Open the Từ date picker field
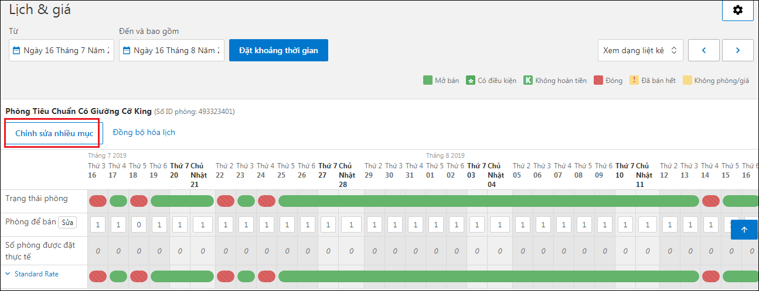759x291 pixels. [61, 50]
